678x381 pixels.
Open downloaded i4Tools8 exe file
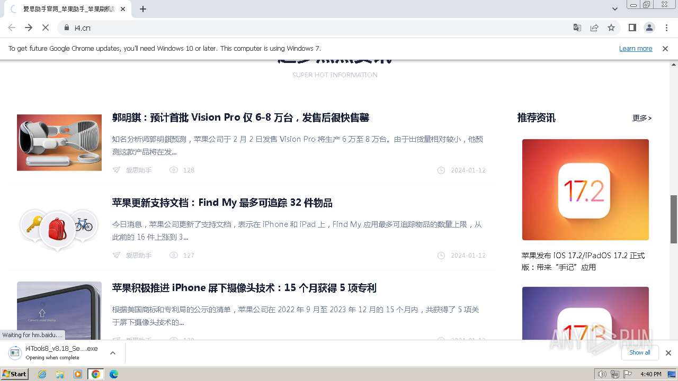click(61, 352)
